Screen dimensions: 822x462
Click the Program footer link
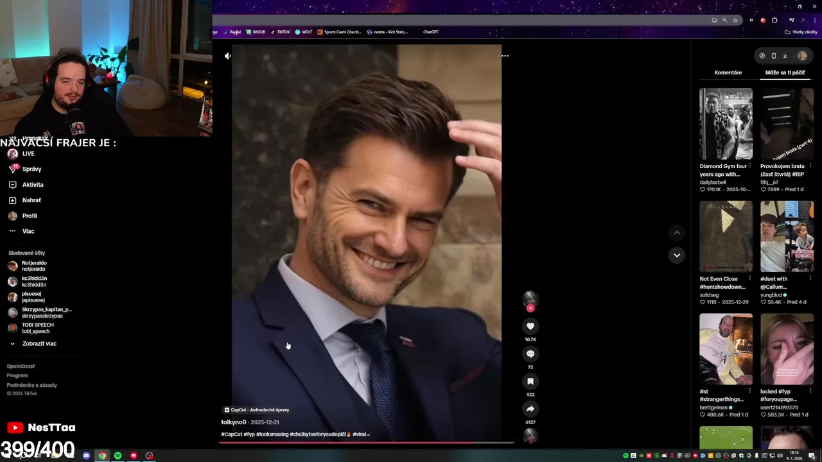pyautogui.click(x=17, y=375)
